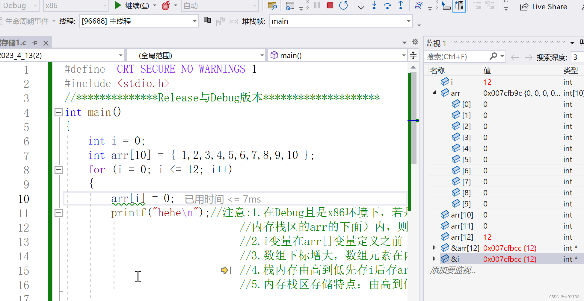Open Live Share from the toolbar
This screenshot has width=584, height=301.
pos(543,6)
